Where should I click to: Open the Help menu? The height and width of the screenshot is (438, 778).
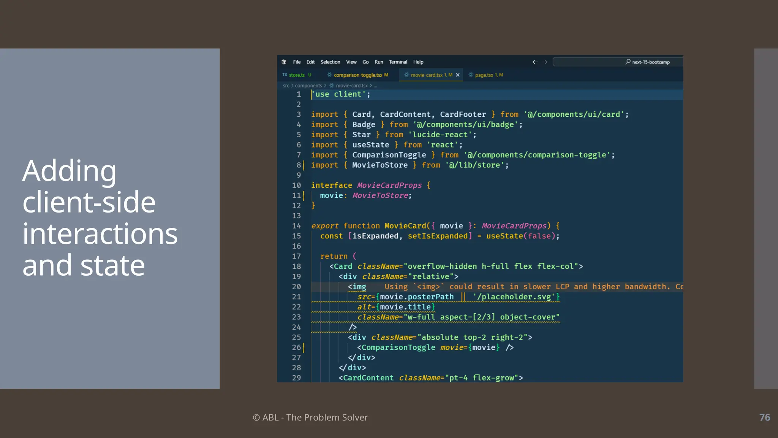[418, 62]
